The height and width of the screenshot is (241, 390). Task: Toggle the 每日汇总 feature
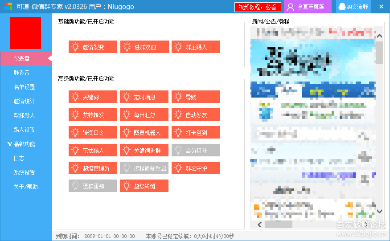[x=144, y=114]
